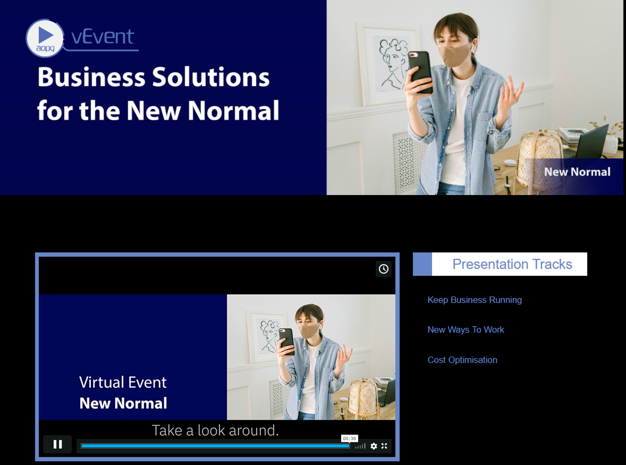Image resolution: width=626 pixels, height=465 pixels.
Task: Pause the video with the pause button
Action: tap(57, 444)
